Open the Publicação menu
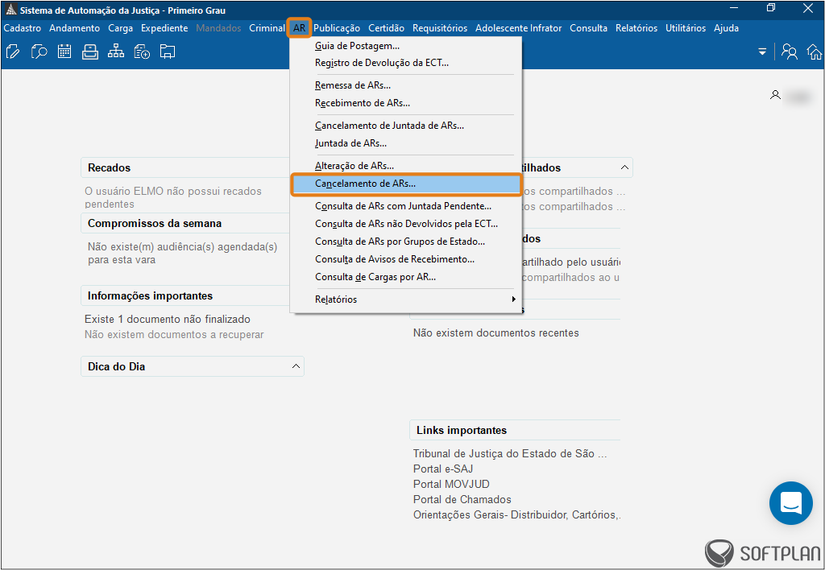 click(337, 28)
